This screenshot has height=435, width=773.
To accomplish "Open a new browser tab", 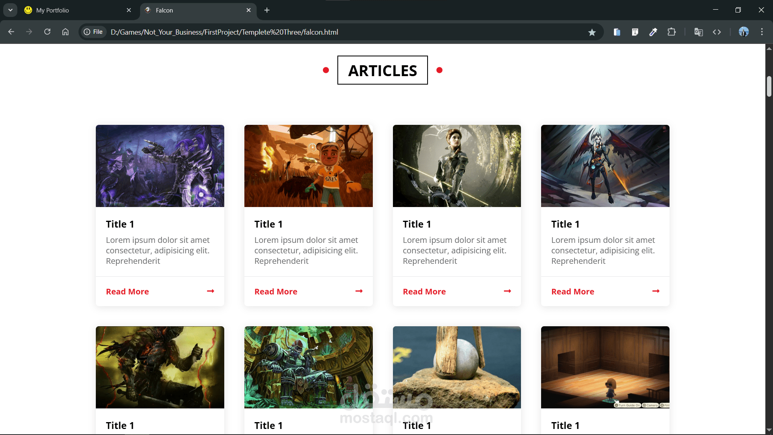I will 267,10.
